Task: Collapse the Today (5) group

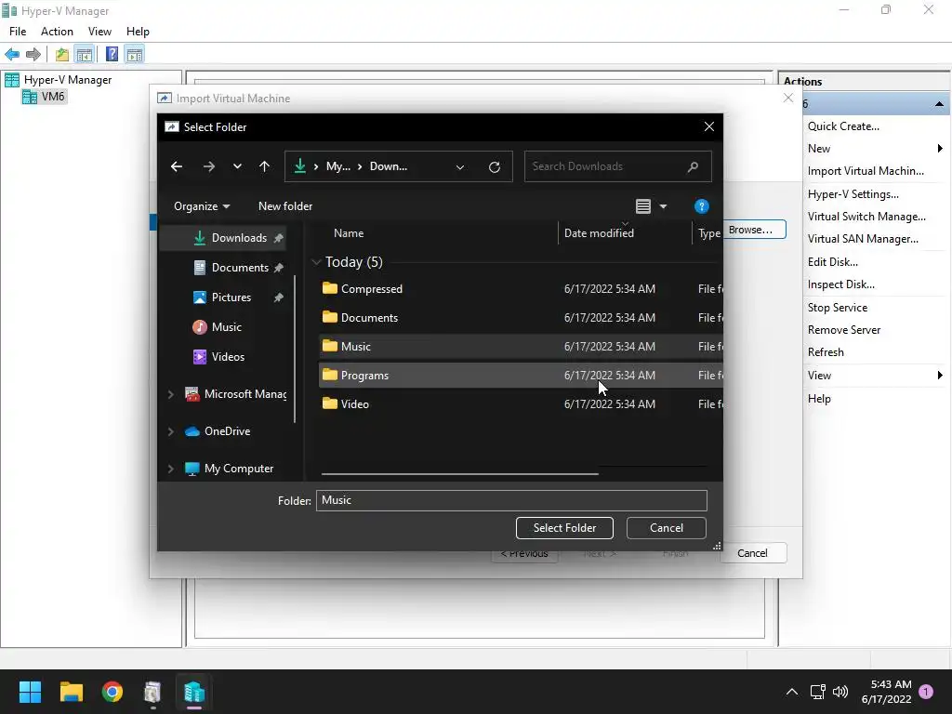Action: pos(316,262)
